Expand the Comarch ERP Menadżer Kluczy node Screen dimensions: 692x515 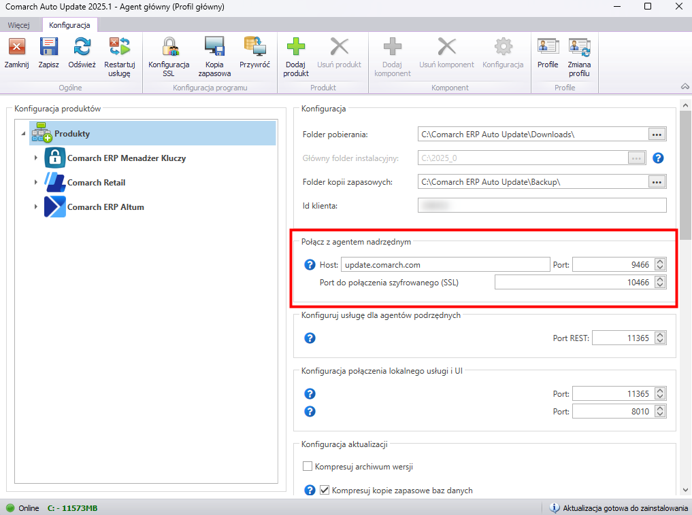coord(35,158)
